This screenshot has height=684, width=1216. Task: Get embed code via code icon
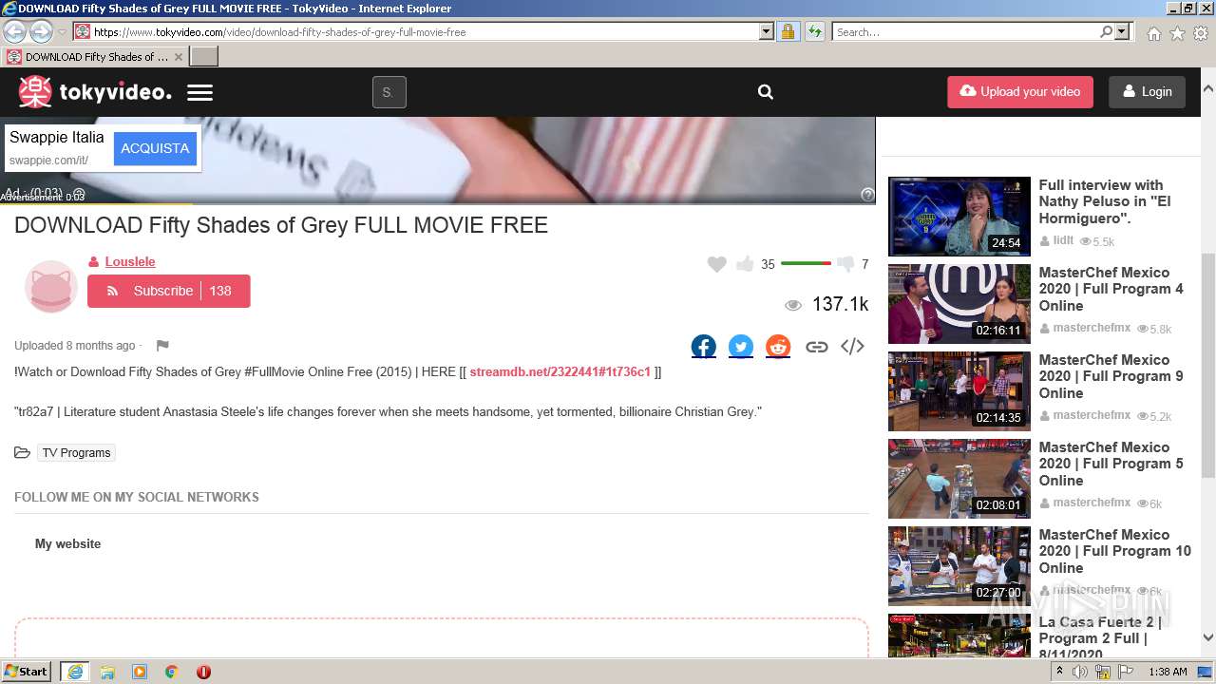pyautogui.click(x=852, y=346)
